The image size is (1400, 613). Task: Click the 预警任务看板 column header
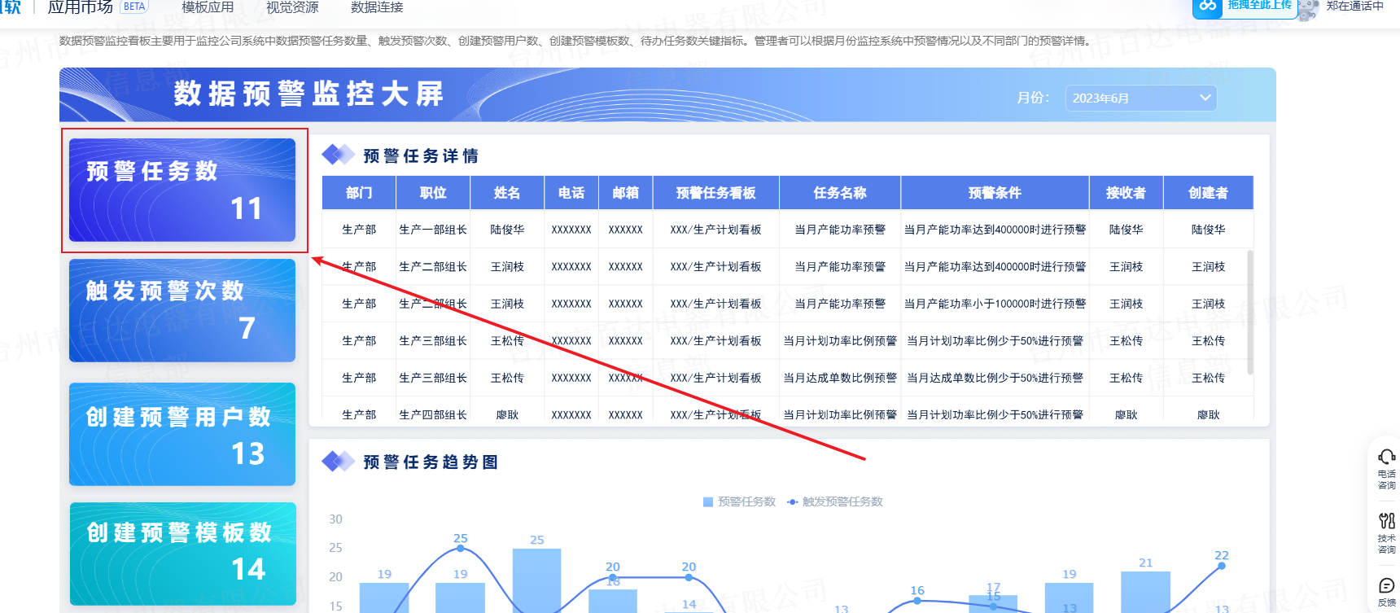click(x=716, y=193)
